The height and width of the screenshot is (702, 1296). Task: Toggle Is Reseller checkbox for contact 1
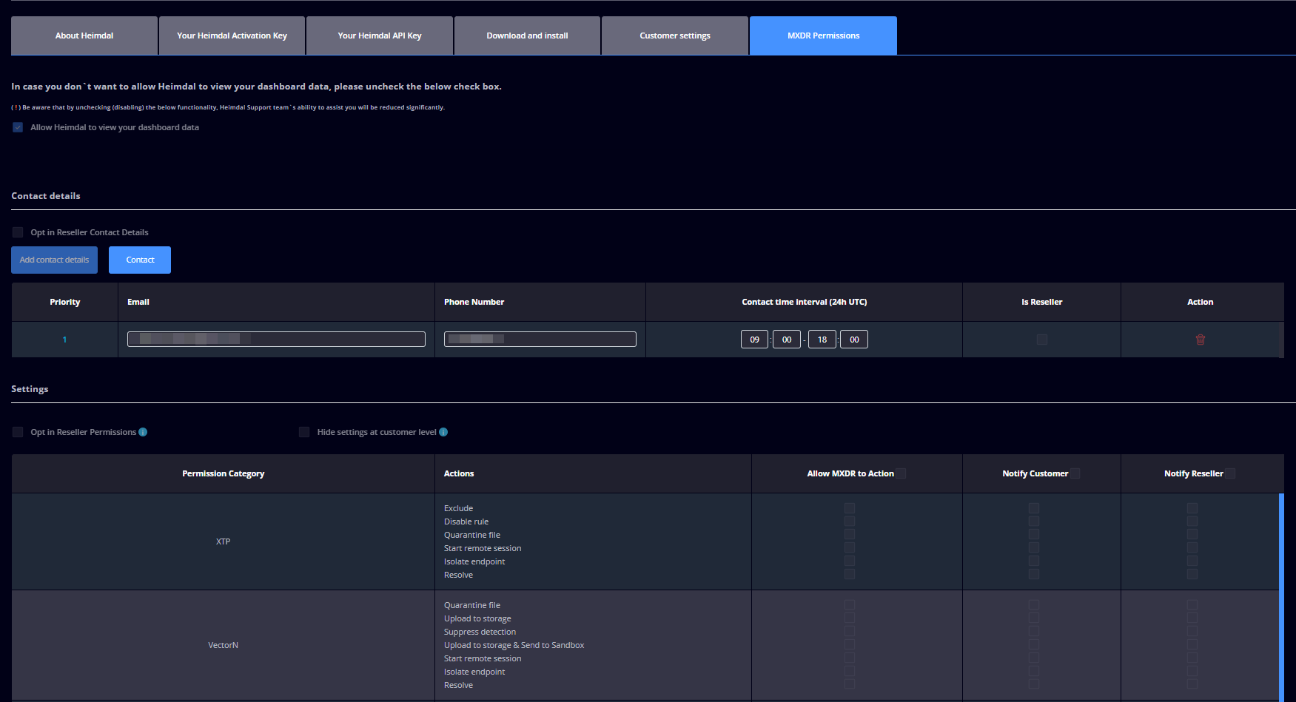(1042, 340)
